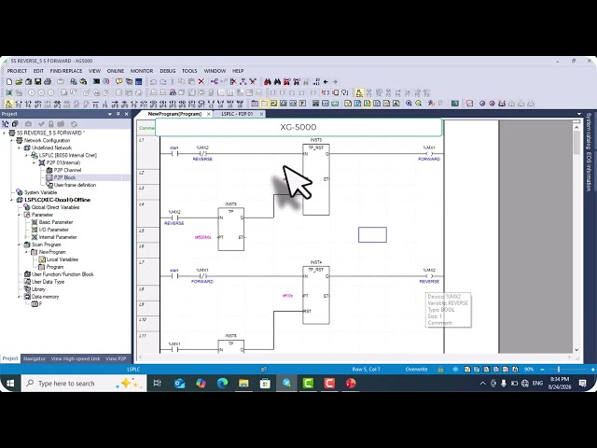Click the zoom minus button in status bar

[542, 370]
